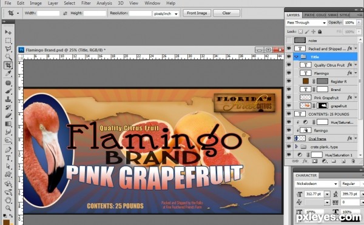Select the Dodge tool
Viewport: 364px width, 225px height.
coord(8,140)
